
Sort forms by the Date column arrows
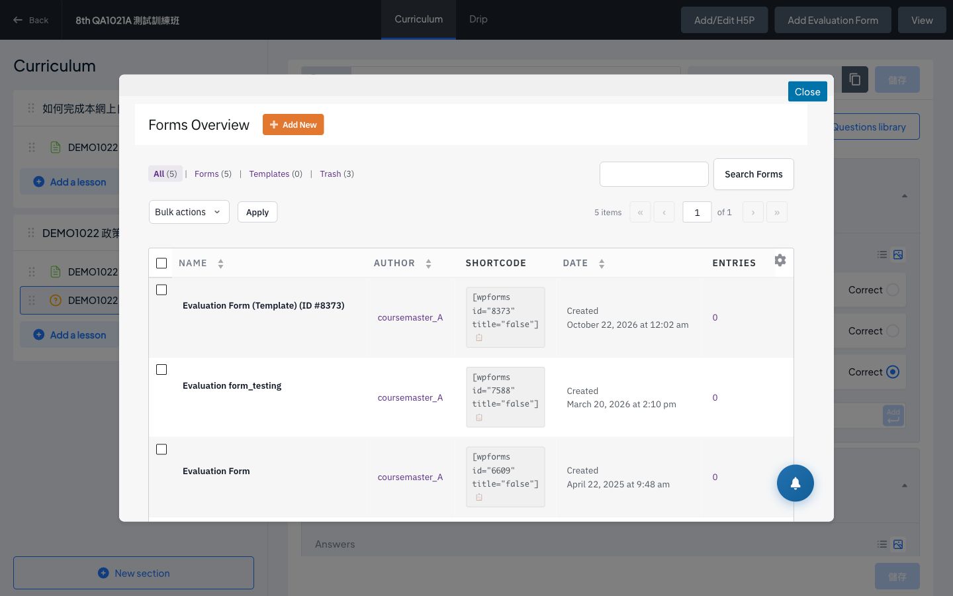602,264
